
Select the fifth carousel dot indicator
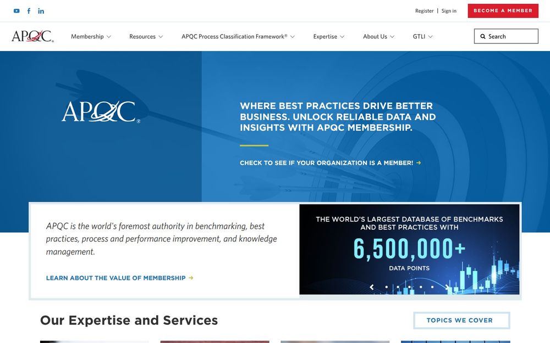coord(432,287)
